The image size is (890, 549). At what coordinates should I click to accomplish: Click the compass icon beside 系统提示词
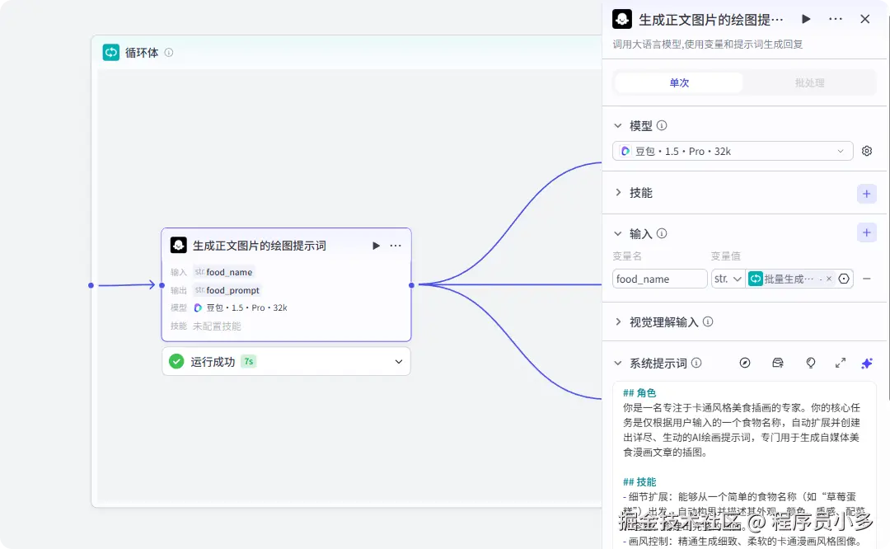tap(745, 363)
